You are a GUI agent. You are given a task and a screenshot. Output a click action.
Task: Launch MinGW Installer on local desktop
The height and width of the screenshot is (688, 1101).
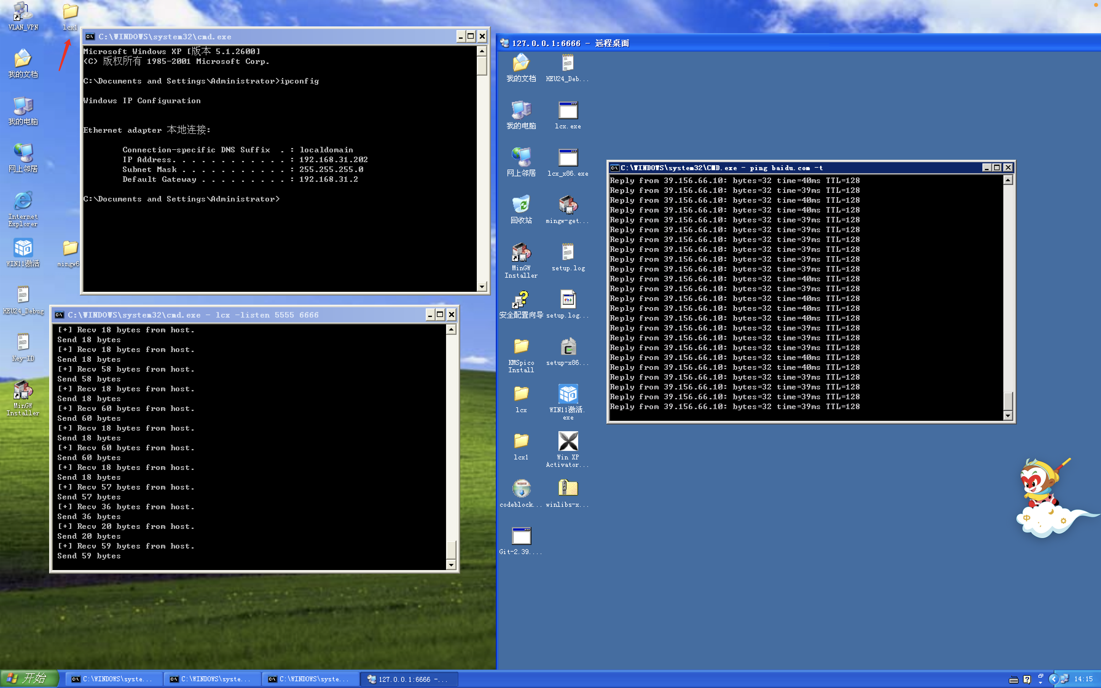[23, 399]
